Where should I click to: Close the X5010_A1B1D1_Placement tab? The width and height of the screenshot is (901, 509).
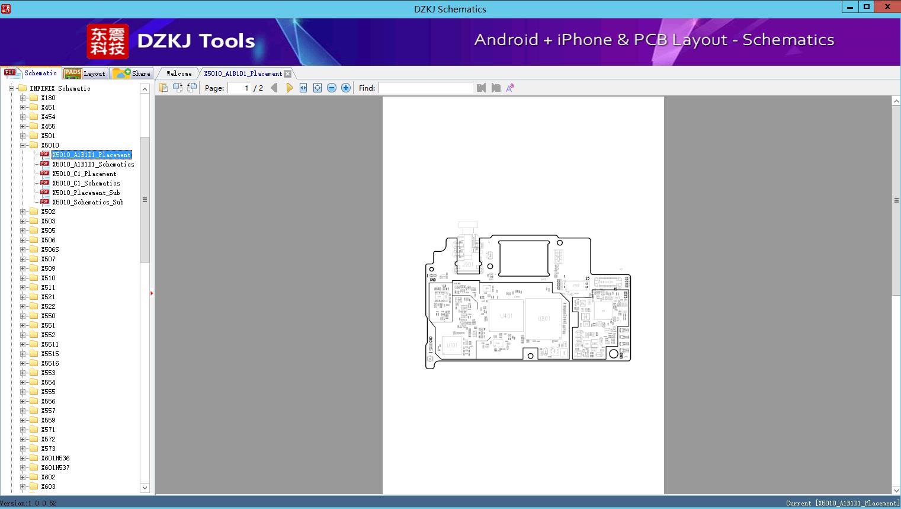[x=288, y=73]
